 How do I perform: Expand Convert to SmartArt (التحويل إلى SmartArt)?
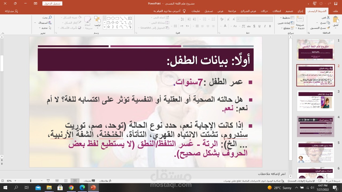(154, 28)
